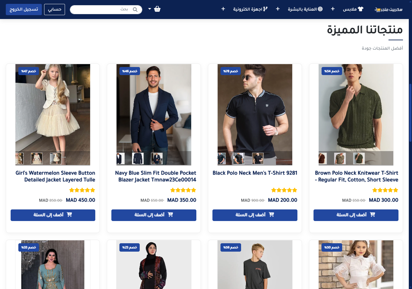
Task: Click the تسجيل الخروج logout button
Action: point(24,9)
